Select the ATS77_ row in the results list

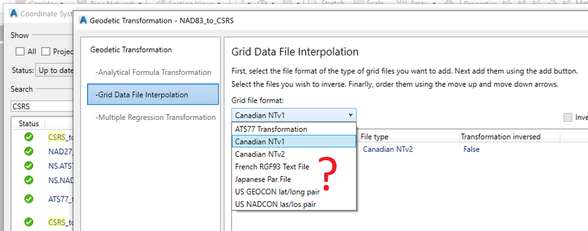pos(43,199)
